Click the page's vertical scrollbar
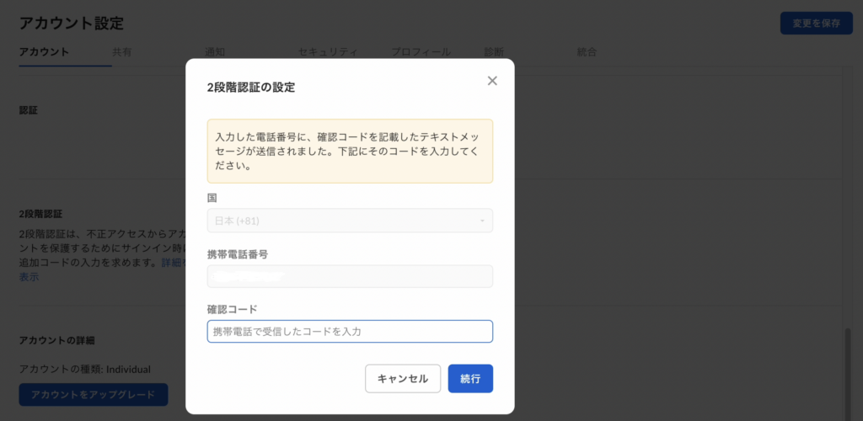 [x=848, y=374]
